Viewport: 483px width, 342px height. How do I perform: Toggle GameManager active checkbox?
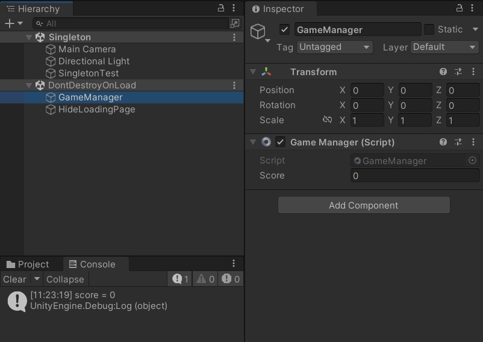tap(284, 30)
